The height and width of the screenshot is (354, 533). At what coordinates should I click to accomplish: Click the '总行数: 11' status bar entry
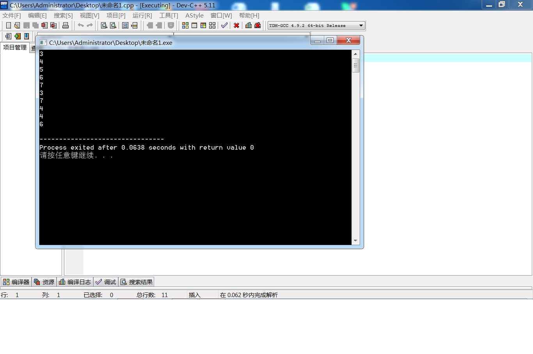[x=152, y=295]
